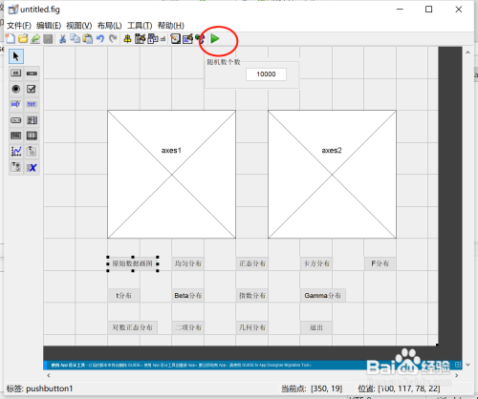The width and height of the screenshot is (478, 399).
Task: Select the 卡方分布 button
Action: [316, 263]
